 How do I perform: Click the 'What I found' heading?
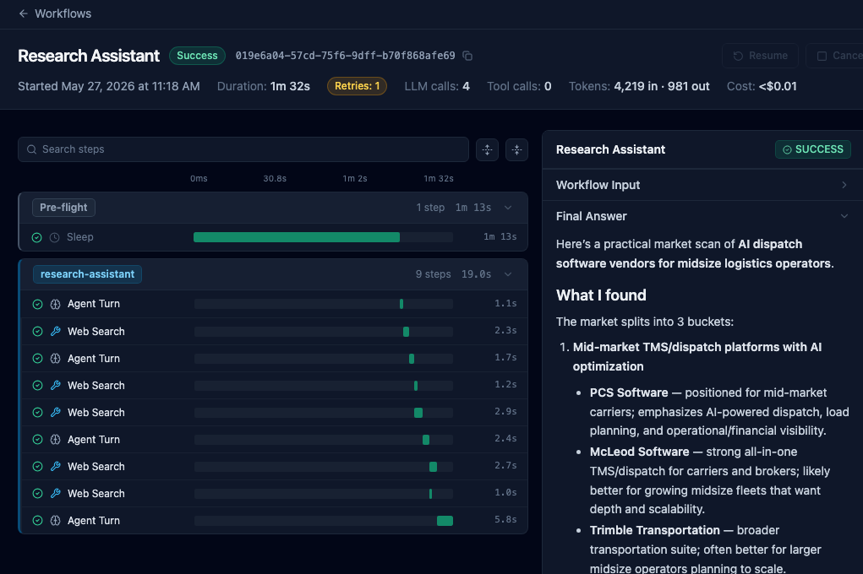[601, 295]
